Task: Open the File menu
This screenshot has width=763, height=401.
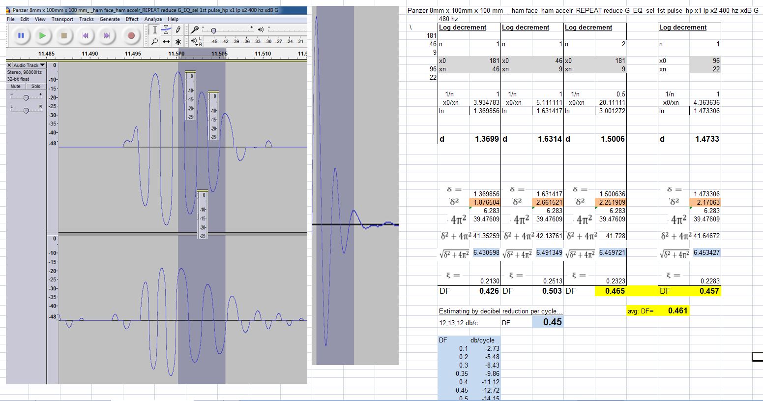Action: [11, 19]
